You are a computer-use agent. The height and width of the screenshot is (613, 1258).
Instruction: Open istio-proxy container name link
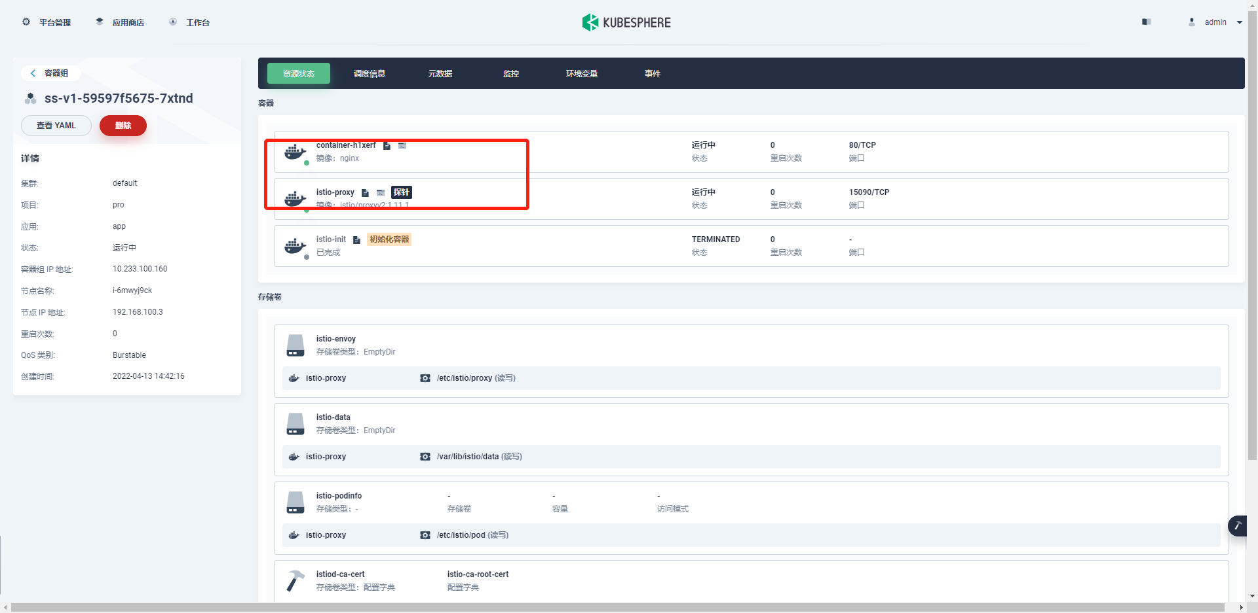(x=335, y=192)
